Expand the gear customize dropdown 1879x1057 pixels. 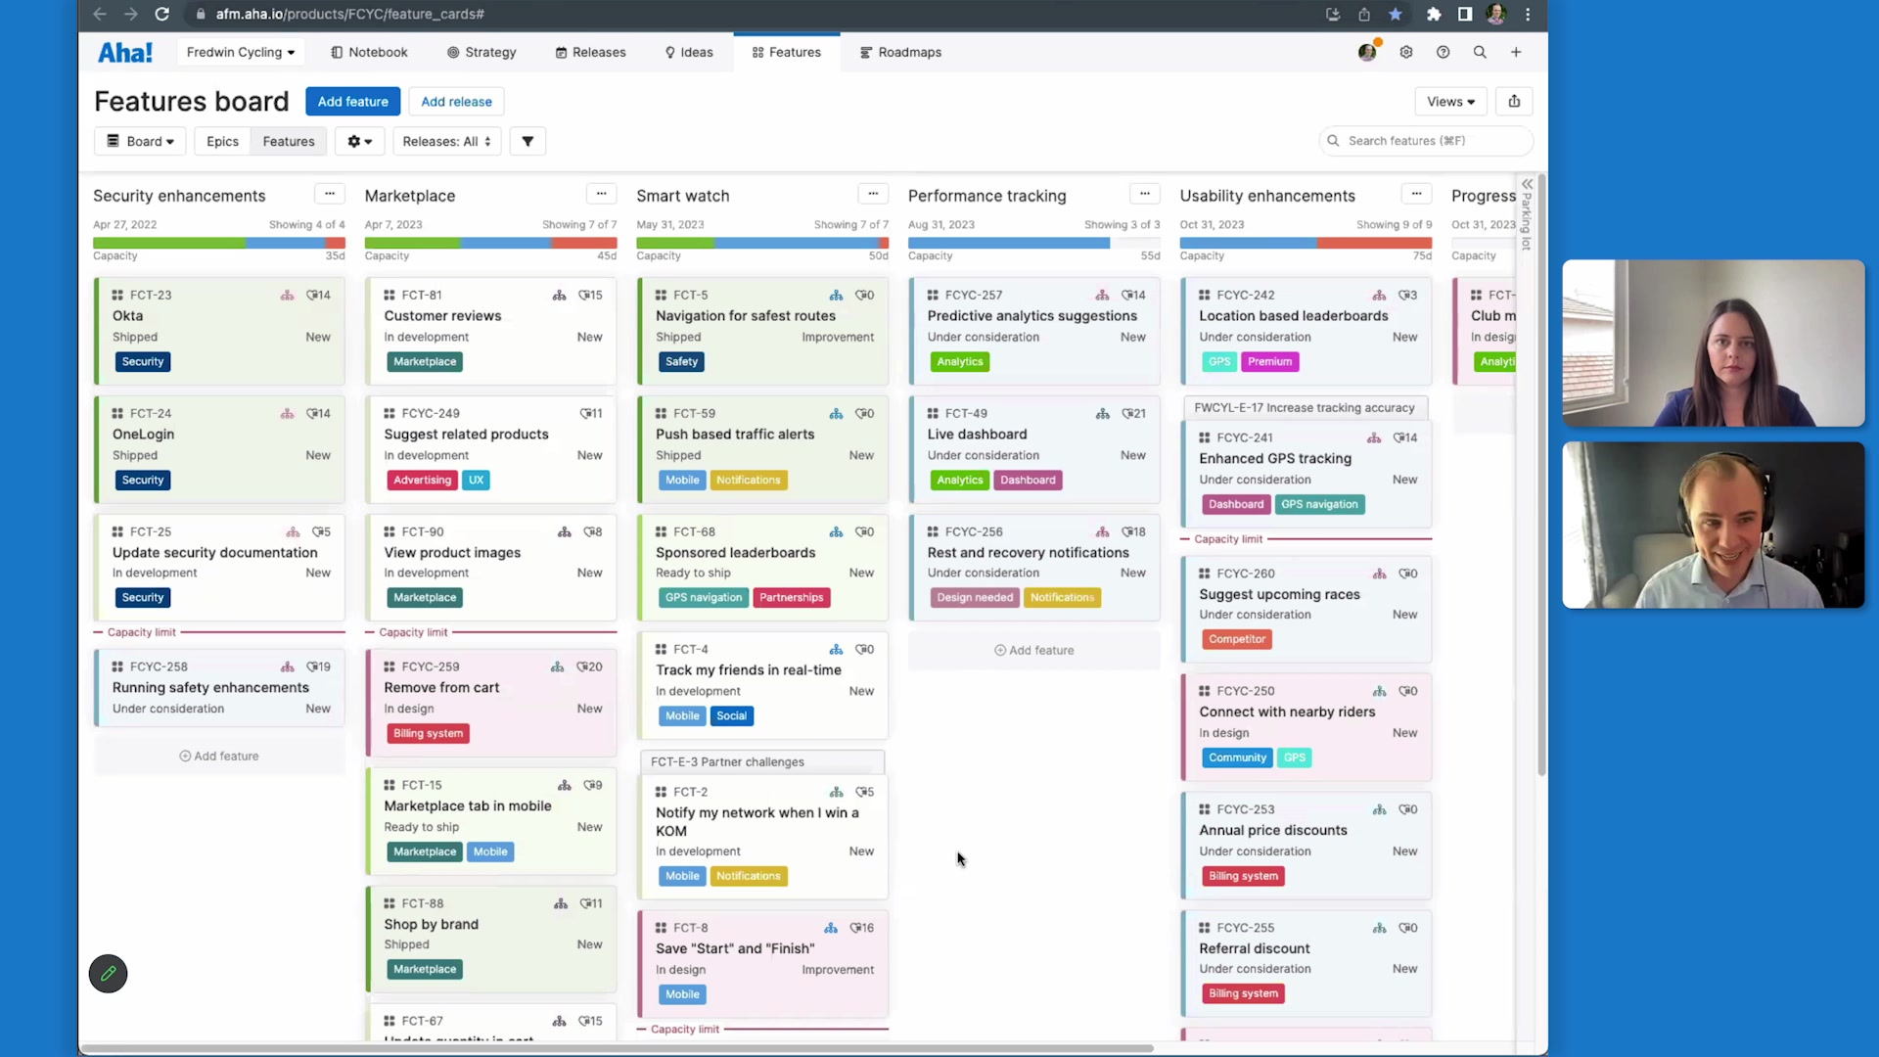tap(359, 141)
